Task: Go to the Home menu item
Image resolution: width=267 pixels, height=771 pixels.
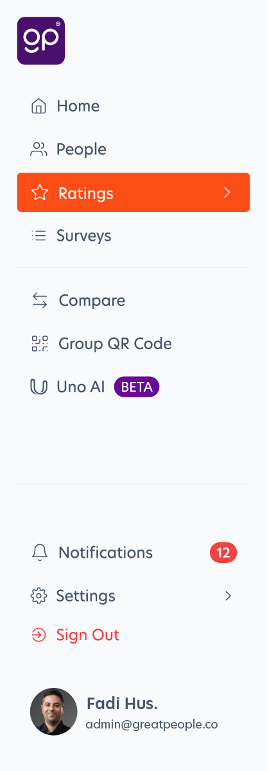Action: coord(133,106)
